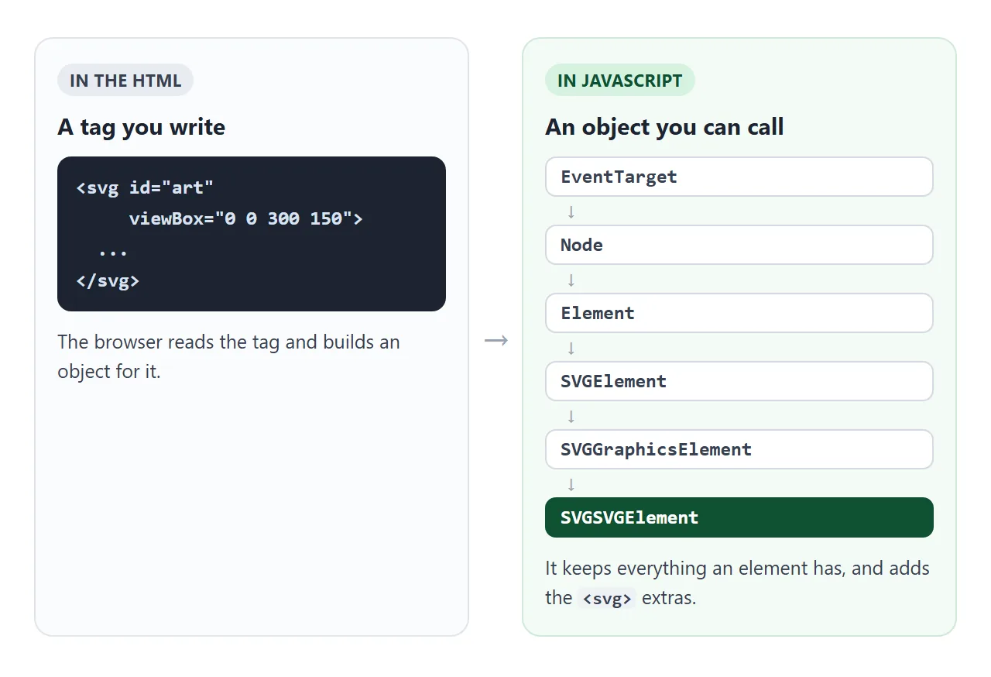Select the highlighted SVGSVGElement box

pos(739,517)
